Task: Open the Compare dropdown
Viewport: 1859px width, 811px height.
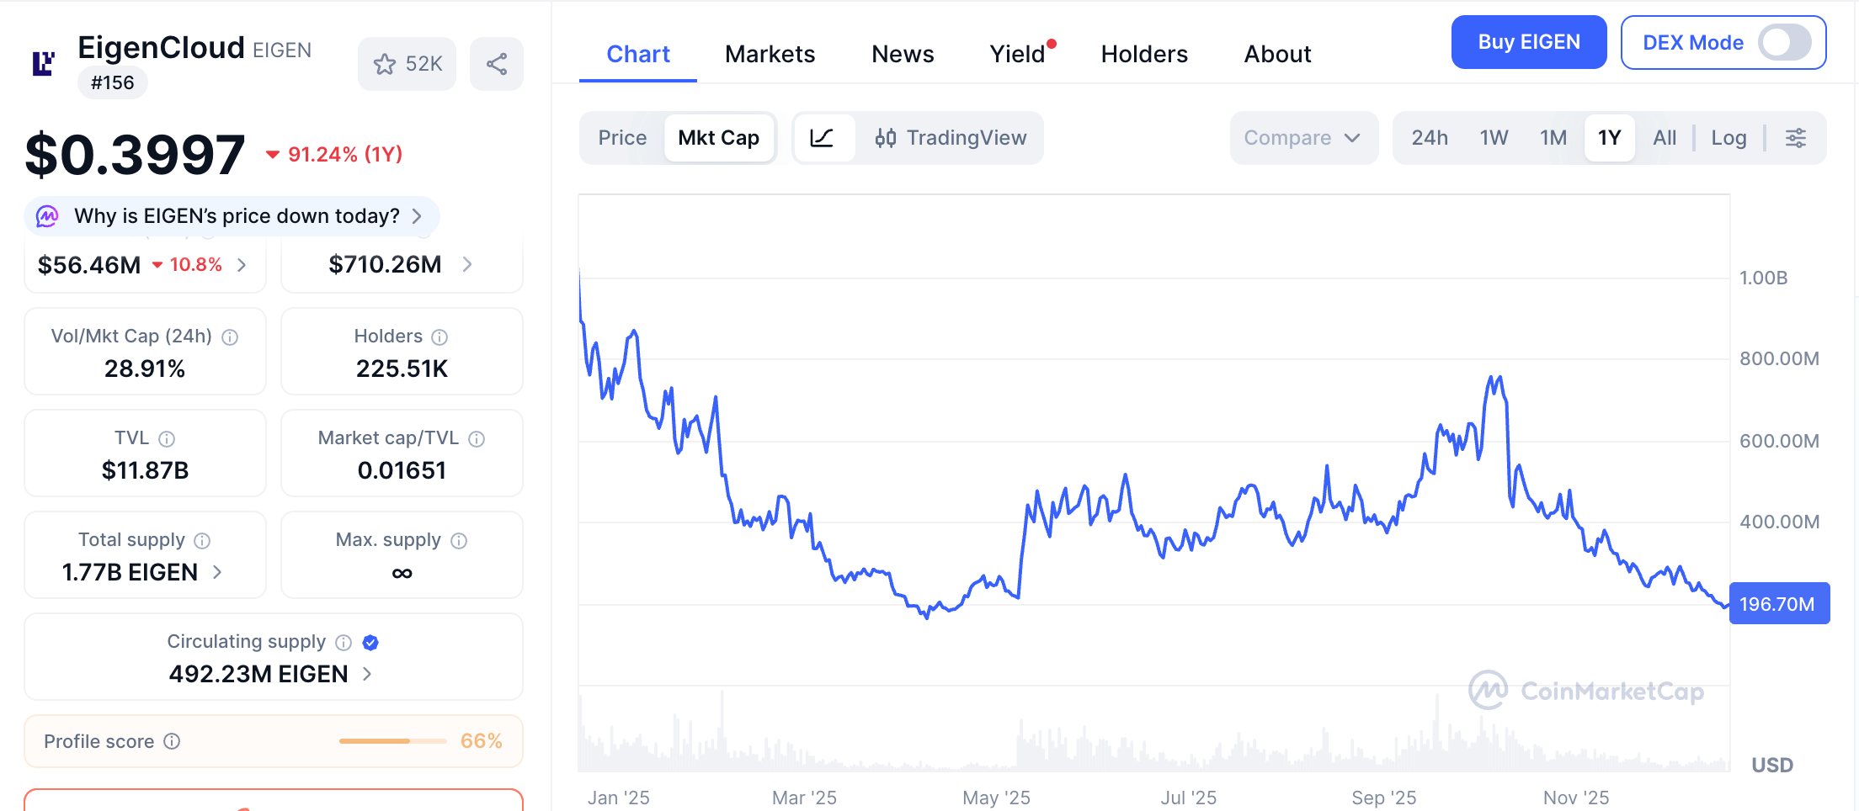Action: pos(1302,138)
